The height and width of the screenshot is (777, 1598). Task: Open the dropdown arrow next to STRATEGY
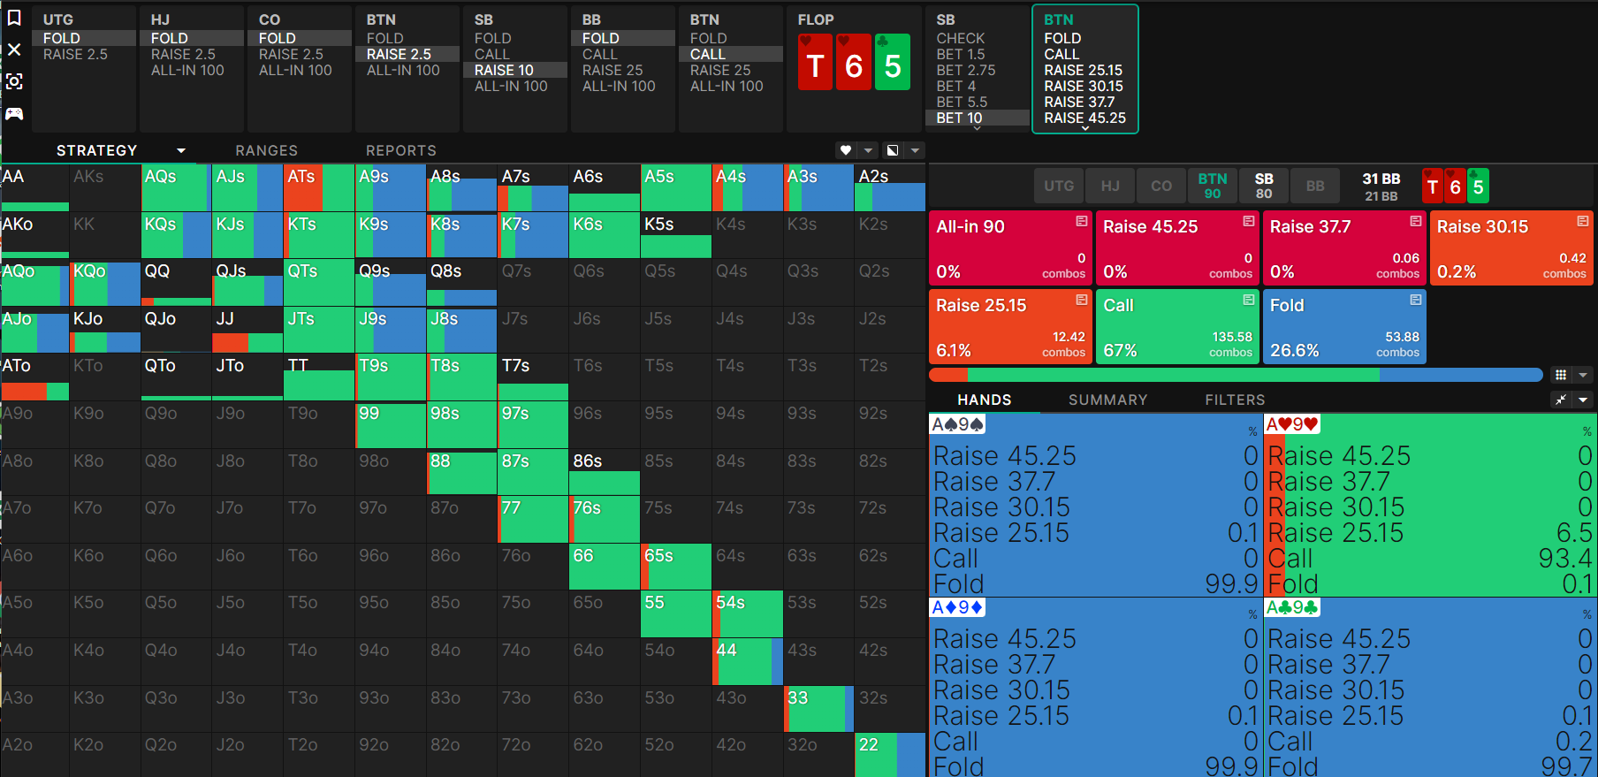click(x=181, y=150)
